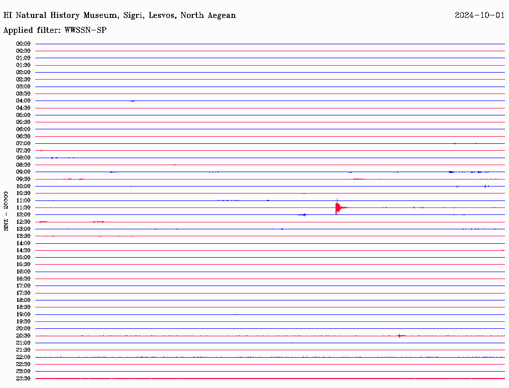Click the station title HI Natural History Museum
509x388 pixels.
(x=119, y=15)
